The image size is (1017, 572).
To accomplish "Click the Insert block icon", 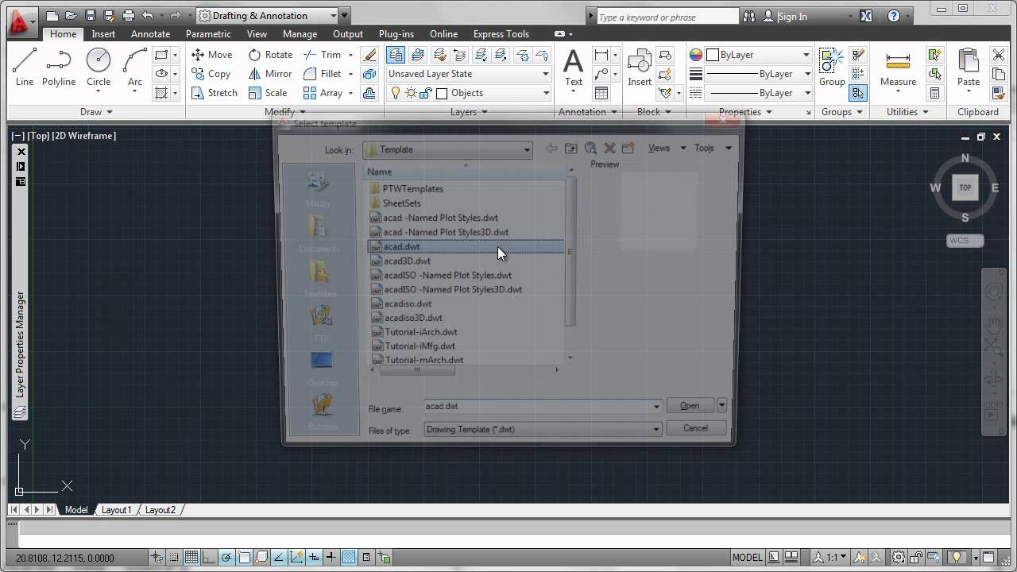I will [x=640, y=68].
